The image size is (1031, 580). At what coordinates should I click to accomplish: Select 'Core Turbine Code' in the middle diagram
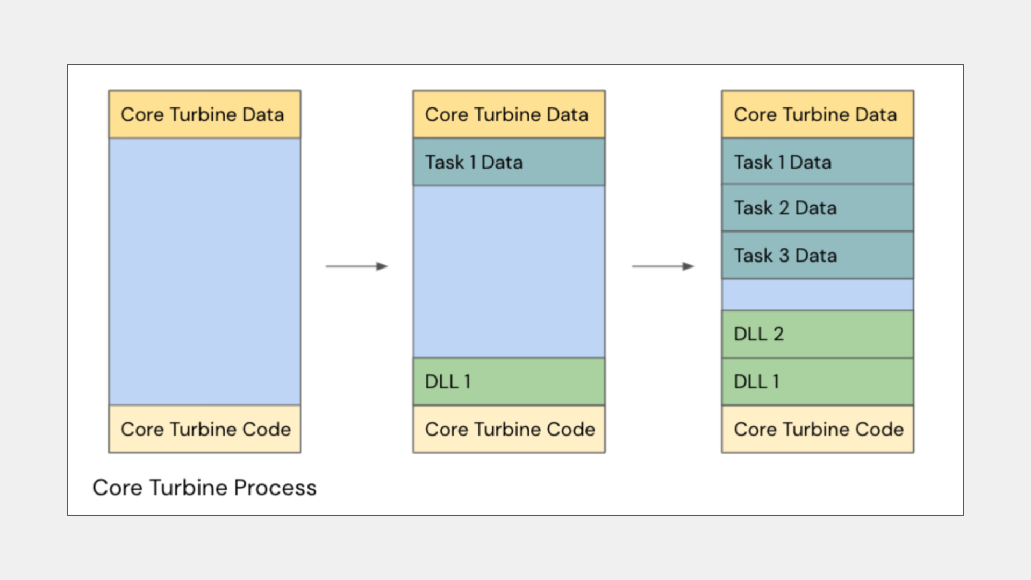509,429
